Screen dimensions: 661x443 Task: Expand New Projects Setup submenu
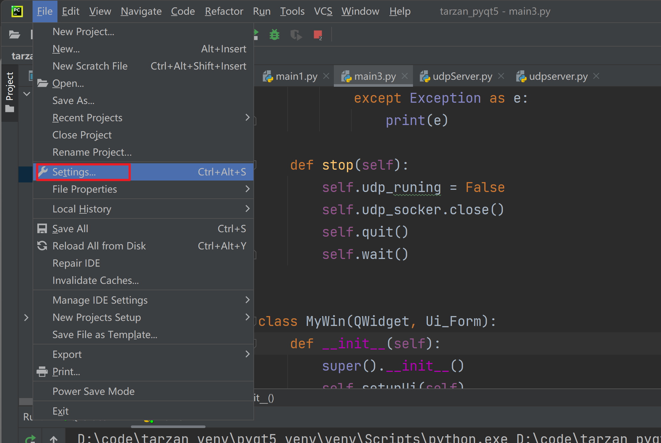pos(143,317)
